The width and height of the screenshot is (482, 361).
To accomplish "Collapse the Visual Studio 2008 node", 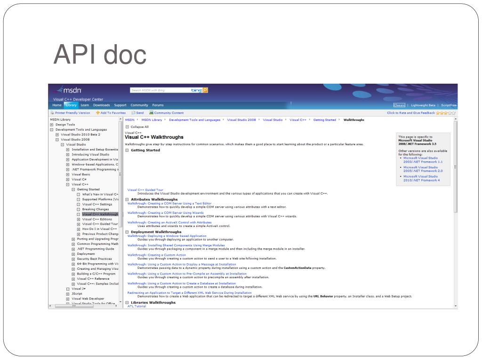I will coord(57,139).
